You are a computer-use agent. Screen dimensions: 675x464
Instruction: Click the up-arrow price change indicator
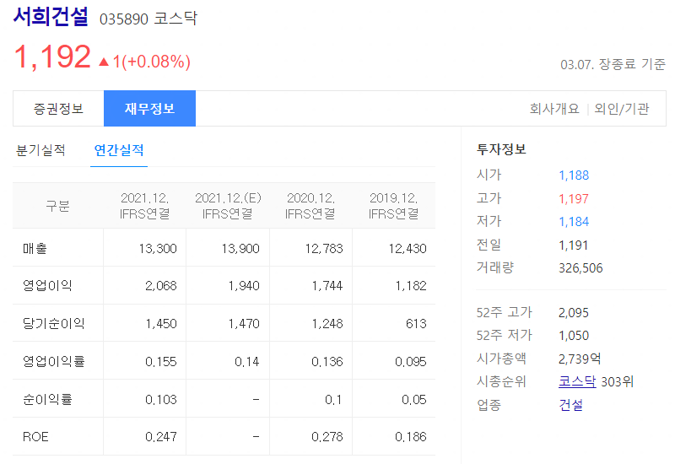click(x=104, y=62)
